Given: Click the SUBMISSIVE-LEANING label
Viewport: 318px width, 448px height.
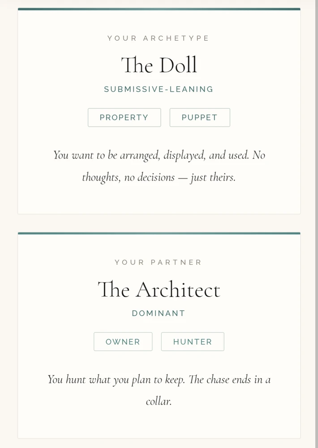Looking at the screenshot, I should point(159,89).
